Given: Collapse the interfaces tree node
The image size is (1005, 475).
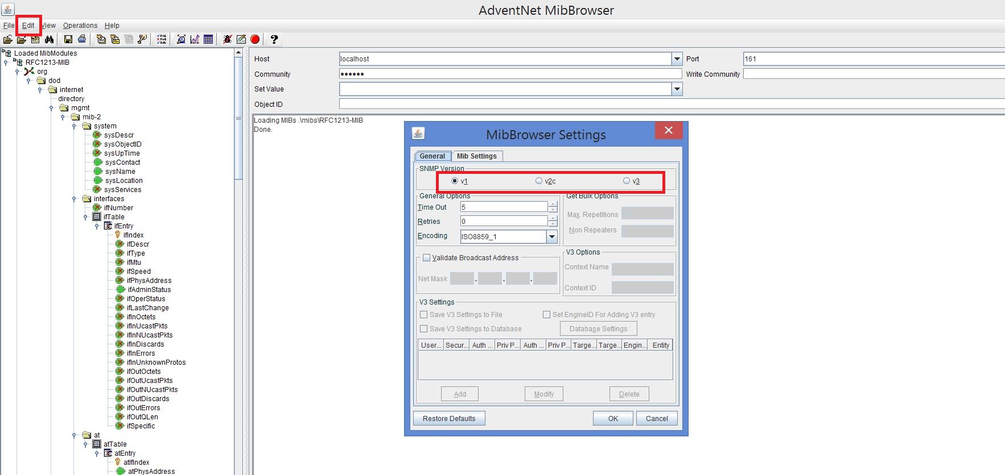Looking at the screenshot, I should tap(74, 199).
